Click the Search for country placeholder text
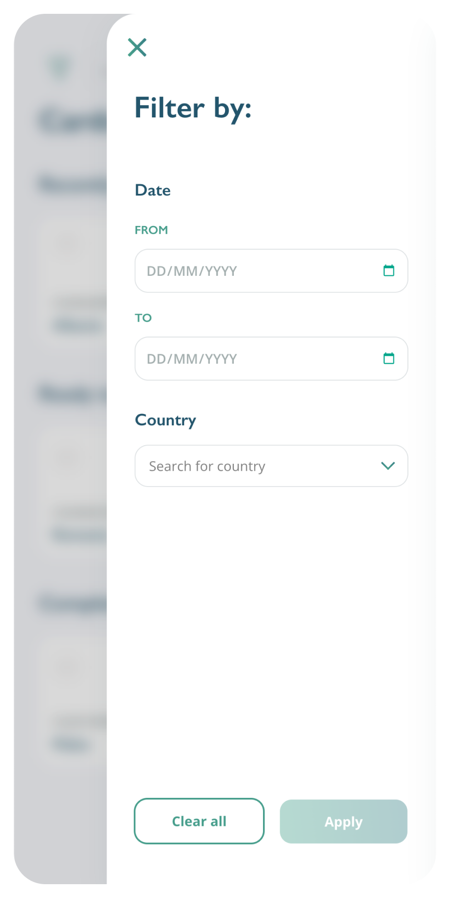450x898 pixels. tap(207, 466)
